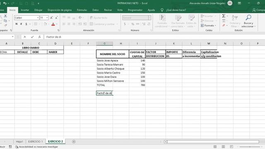Toggle Ajustar texto wrap option
Image resolution: width=265 pixels, height=149 pixels.
coord(99,18)
